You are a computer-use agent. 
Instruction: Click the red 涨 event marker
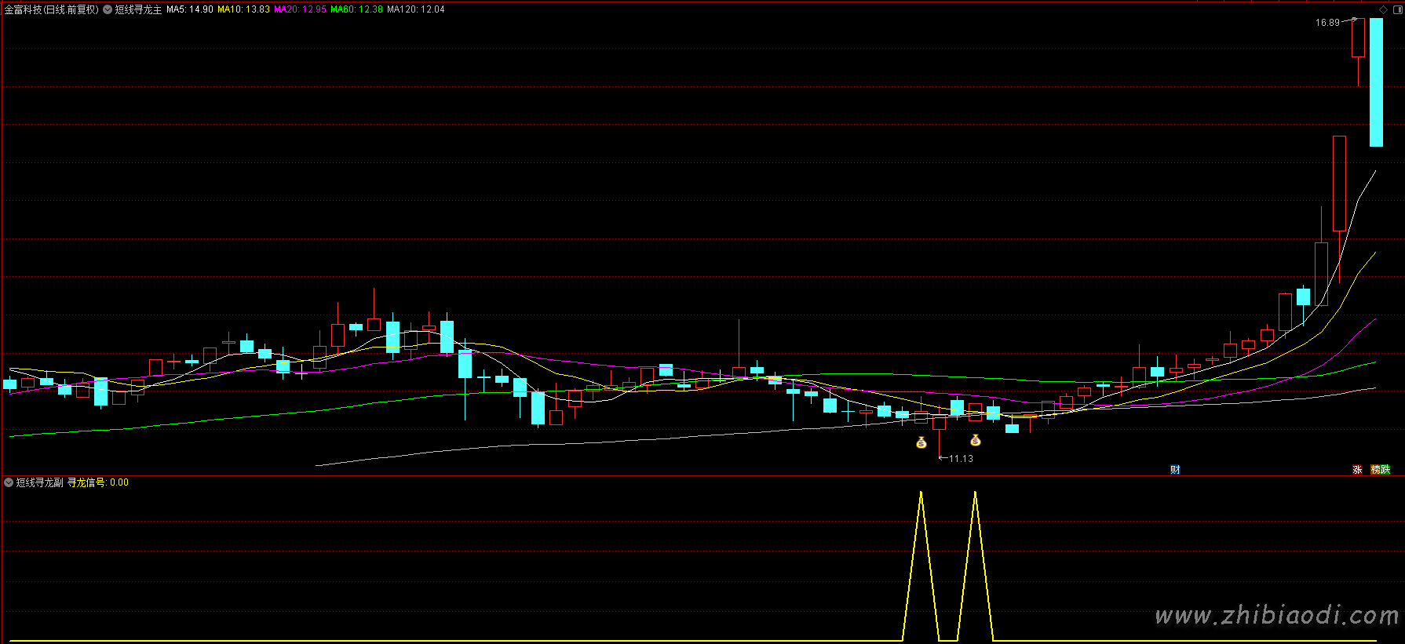[1357, 470]
